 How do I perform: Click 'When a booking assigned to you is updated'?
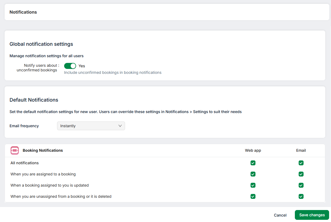pos(49,185)
